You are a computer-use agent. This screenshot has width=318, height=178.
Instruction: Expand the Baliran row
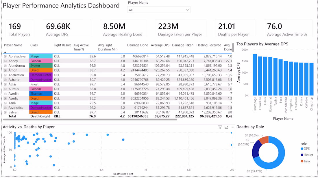[x=5, y=113]
